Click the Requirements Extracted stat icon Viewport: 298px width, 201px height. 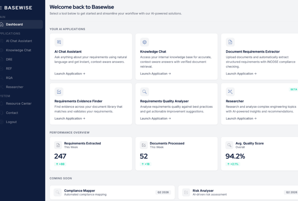point(58,145)
